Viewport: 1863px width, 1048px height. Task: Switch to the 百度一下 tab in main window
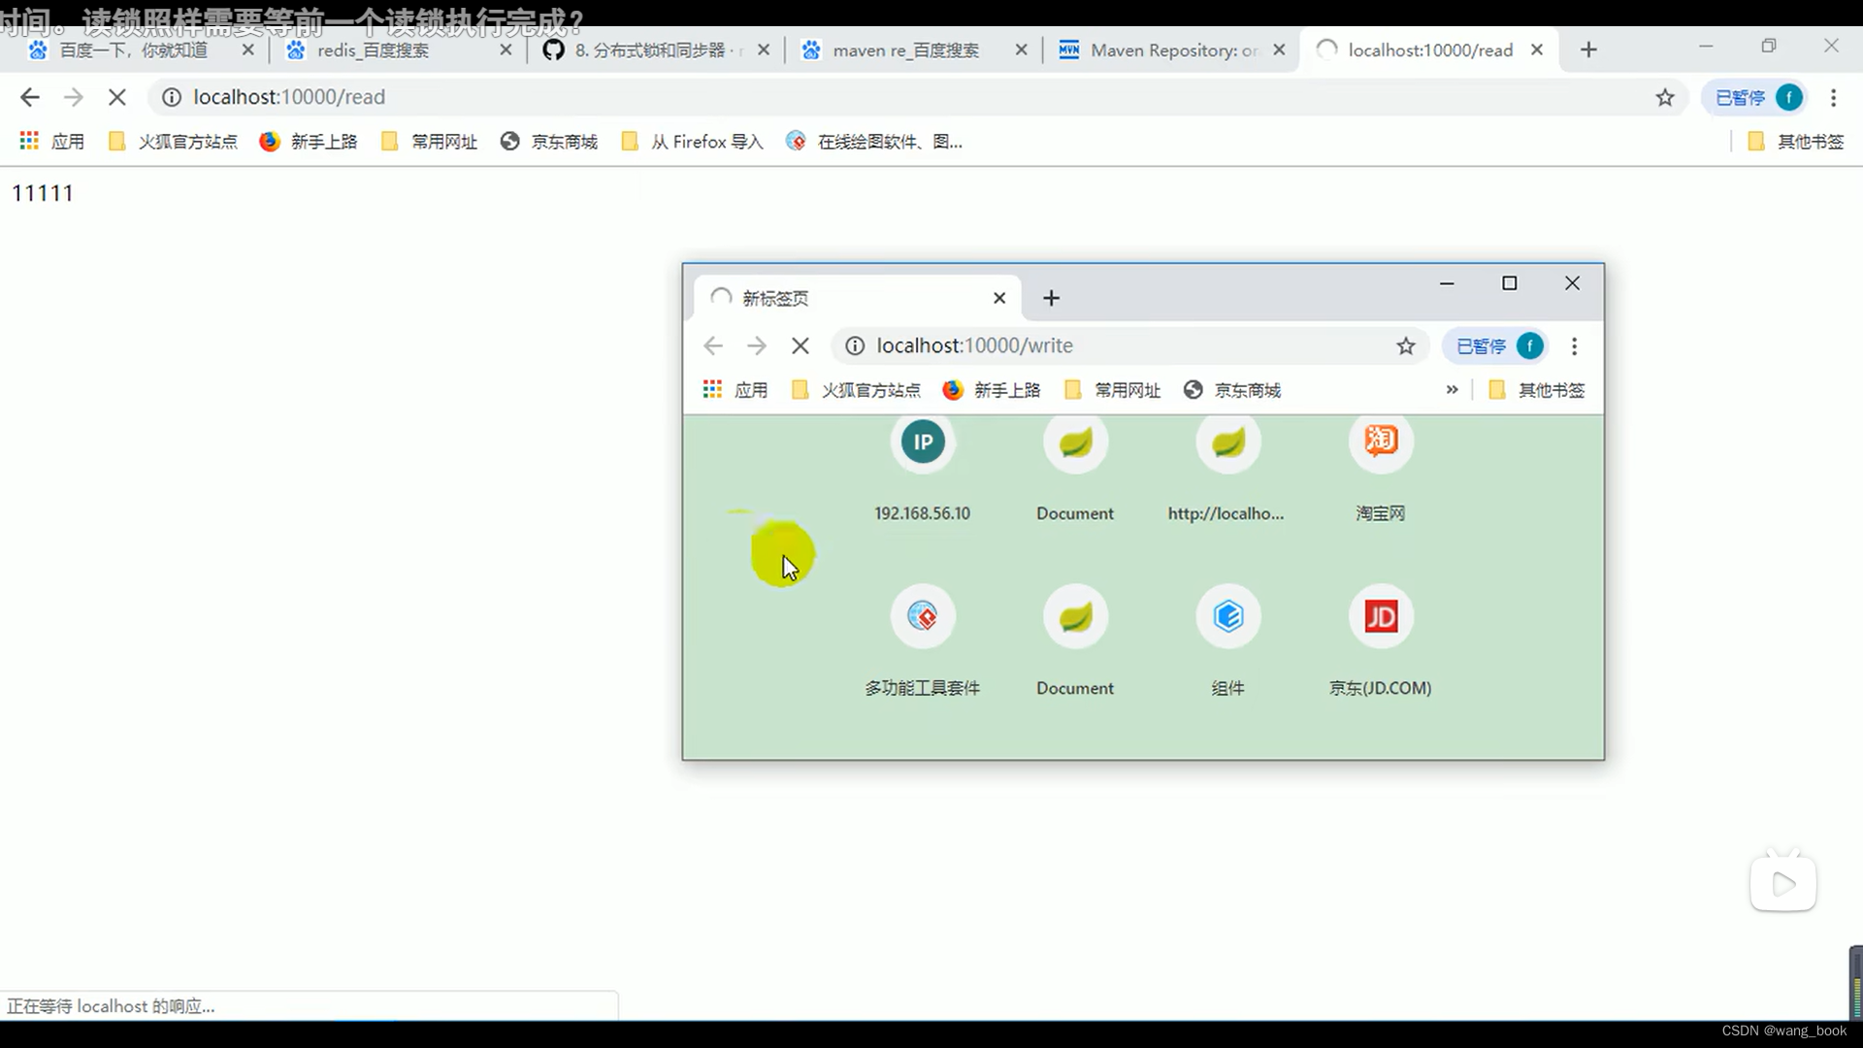[x=134, y=49]
